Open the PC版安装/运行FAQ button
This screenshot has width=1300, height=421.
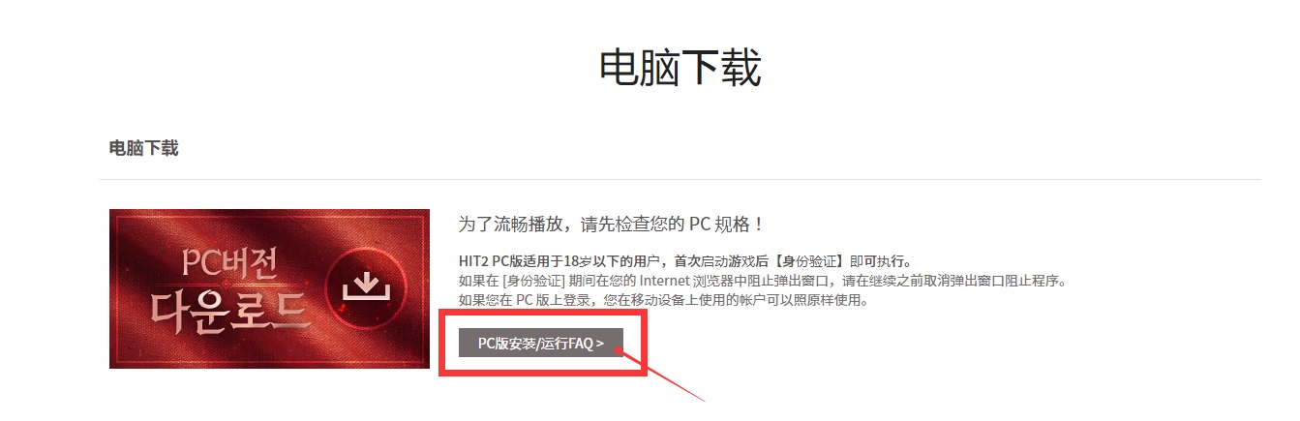541,343
